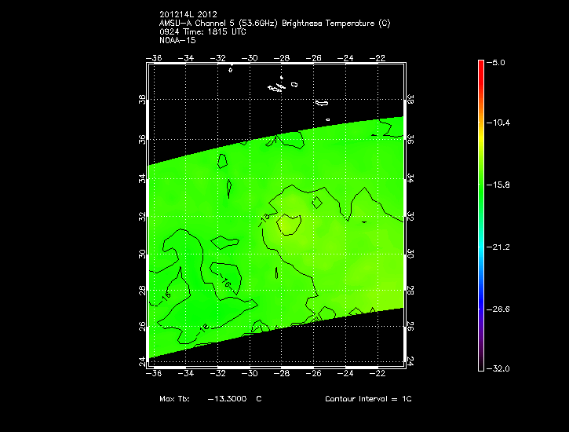Click the NOAA-15 satellite label
569x432 pixels.
[177, 40]
